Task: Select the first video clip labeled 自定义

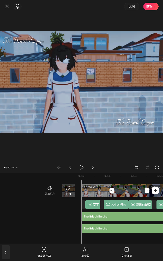Action: point(96,191)
